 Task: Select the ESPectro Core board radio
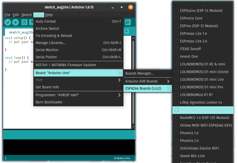tap(177, 18)
